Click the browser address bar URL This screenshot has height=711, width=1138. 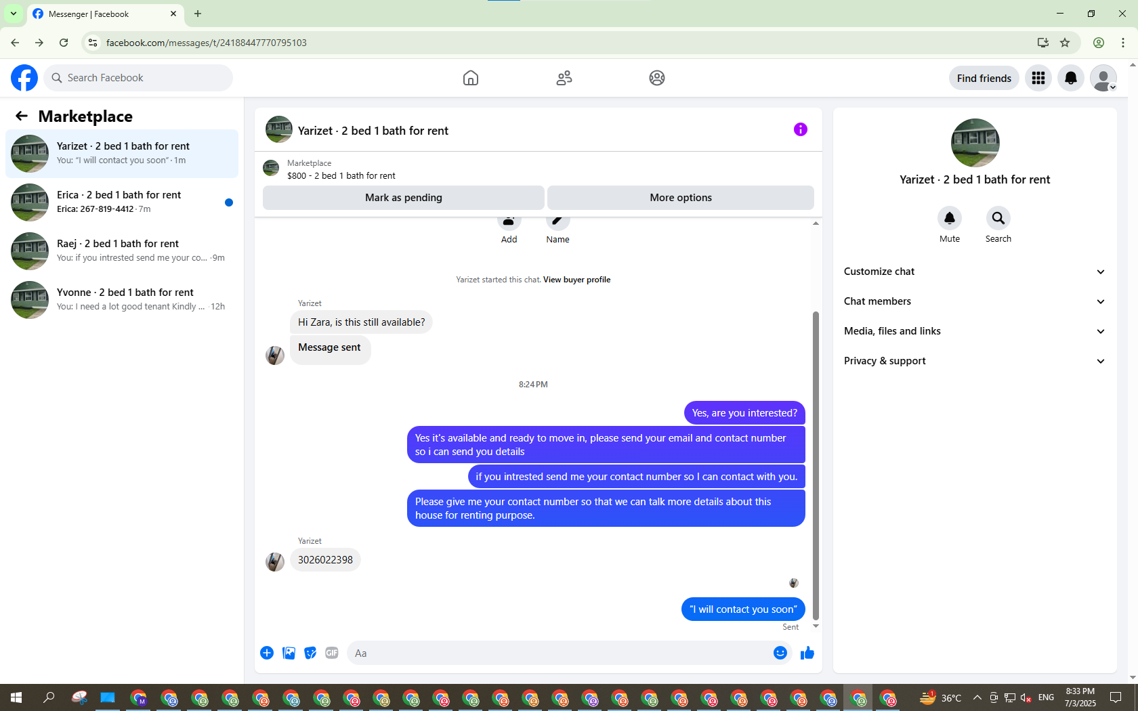click(207, 43)
